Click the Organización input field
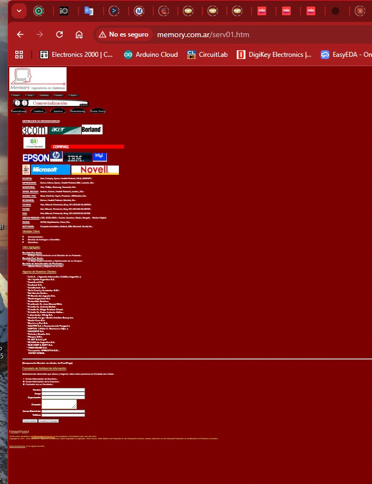The height and width of the screenshot is (484, 372). point(63,397)
